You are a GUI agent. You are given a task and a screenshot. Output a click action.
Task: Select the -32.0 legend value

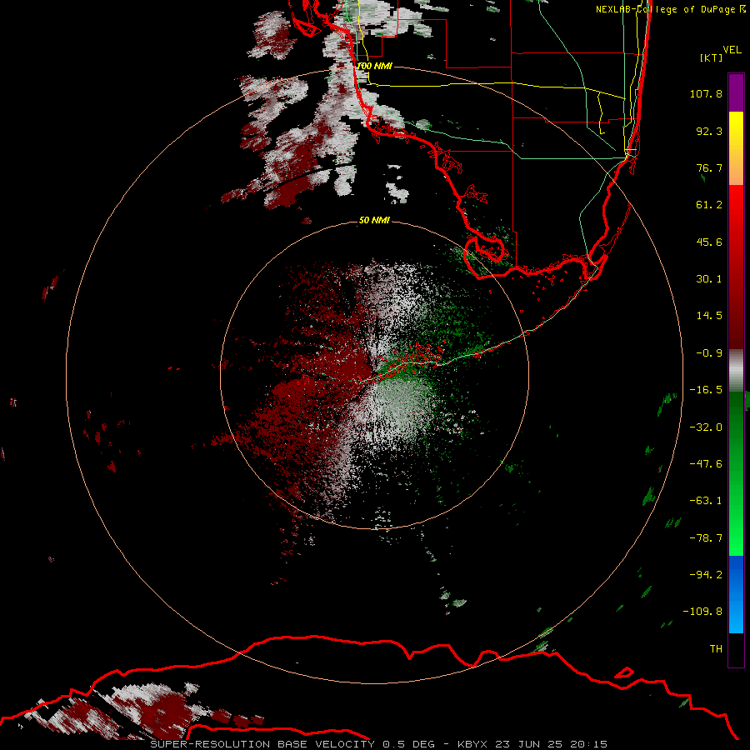(706, 427)
